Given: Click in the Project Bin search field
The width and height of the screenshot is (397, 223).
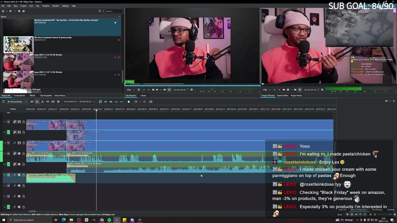Looking at the screenshot, I should pyautogui.click(x=114, y=11).
